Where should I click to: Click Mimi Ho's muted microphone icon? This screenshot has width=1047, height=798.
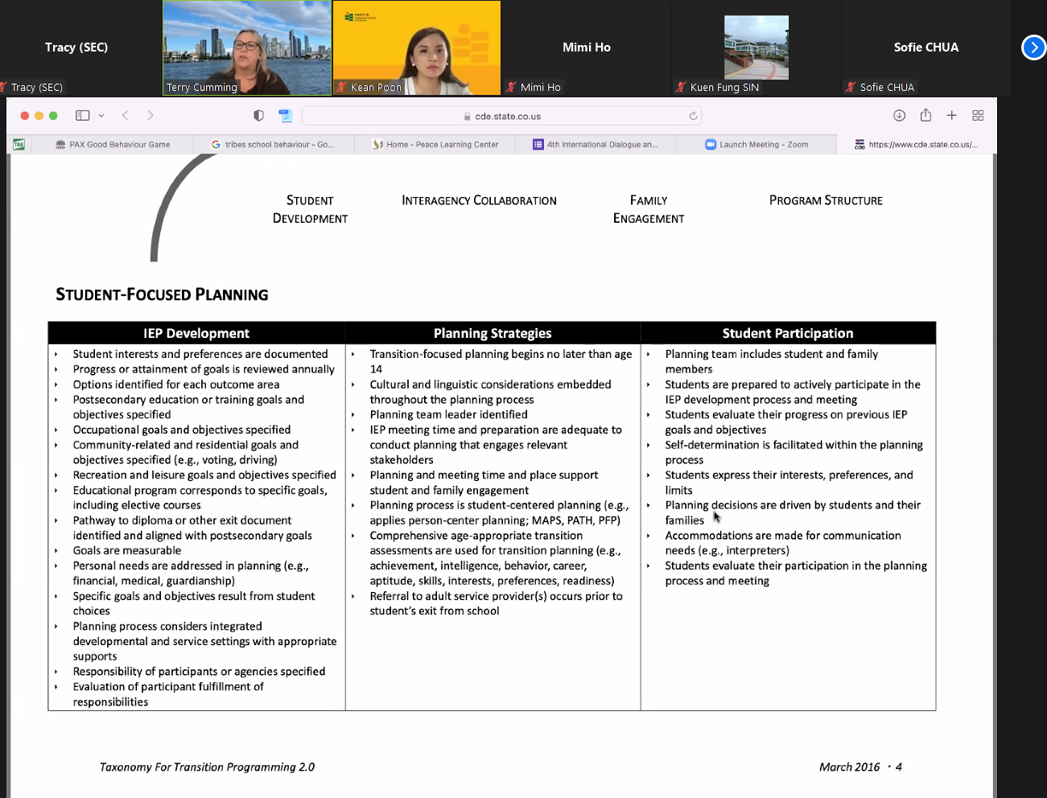tap(511, 87)
